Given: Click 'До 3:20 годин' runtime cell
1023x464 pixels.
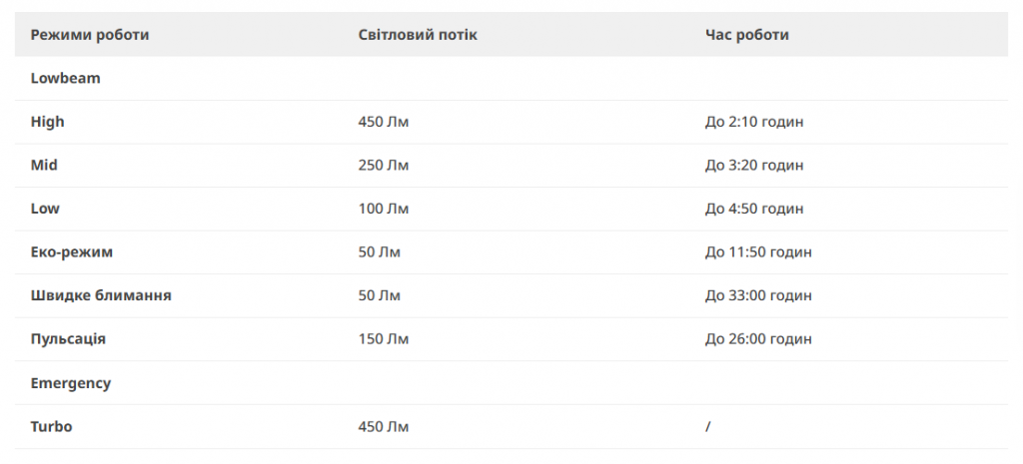Looking at the screenshot, I should [754, 165].
